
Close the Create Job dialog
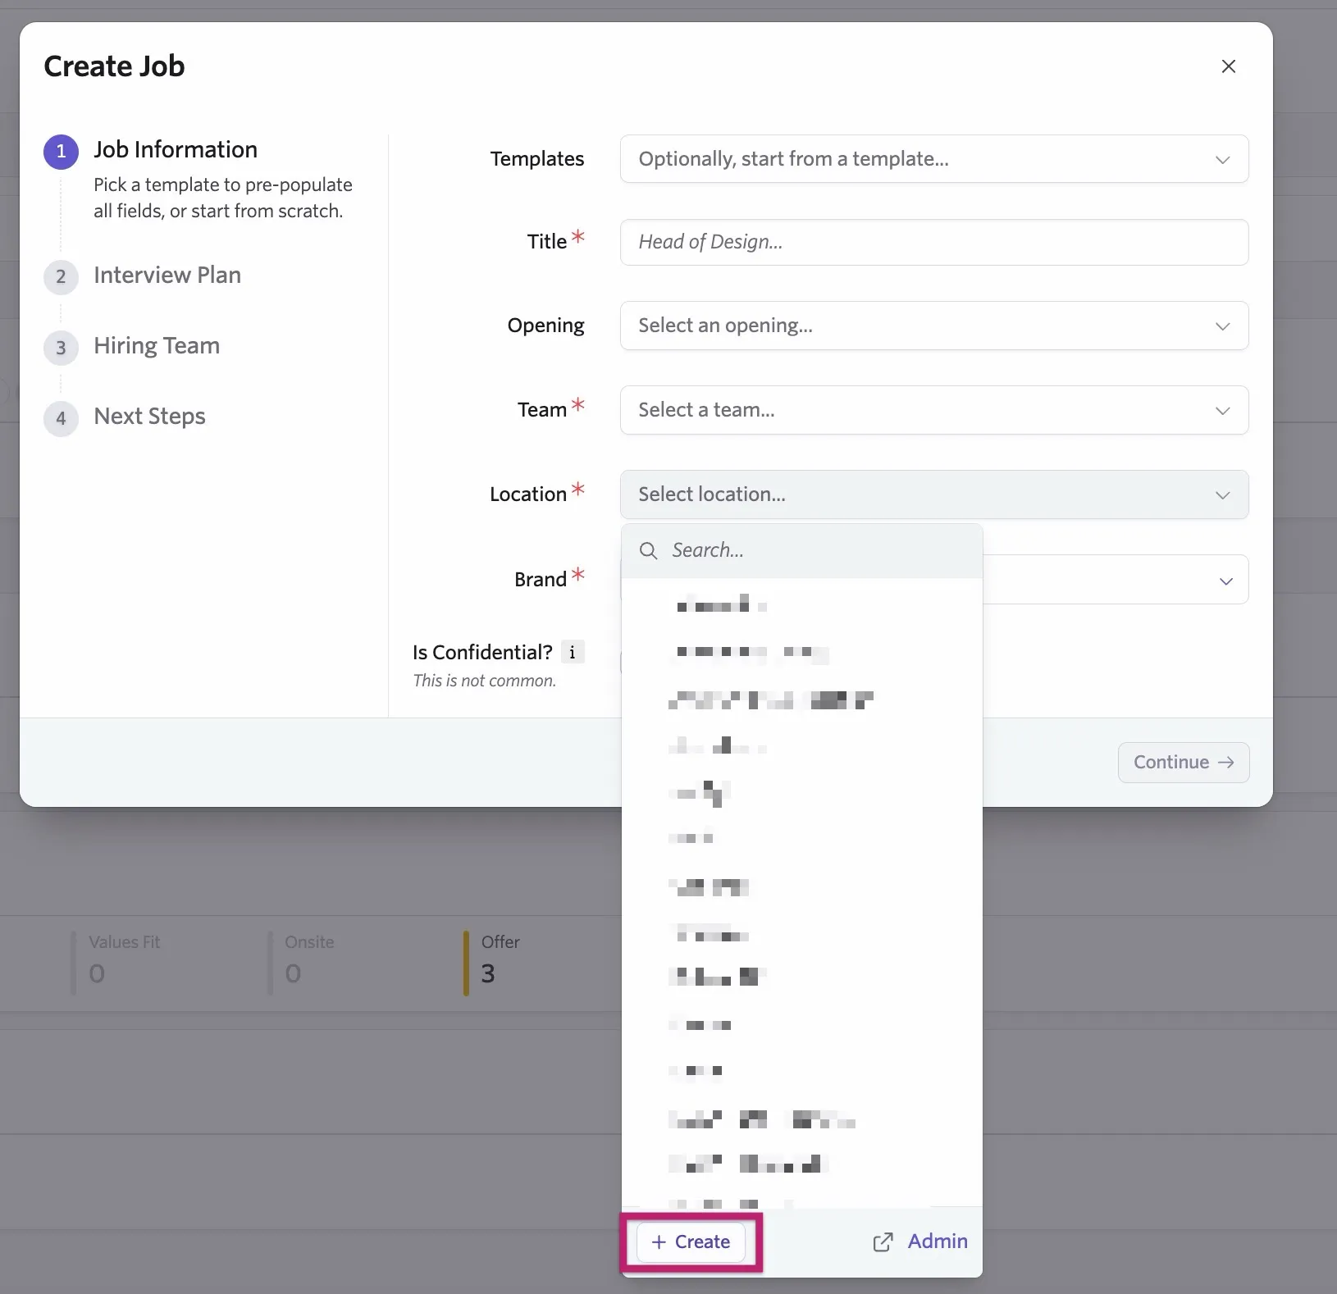click(x=1228, y=66)
